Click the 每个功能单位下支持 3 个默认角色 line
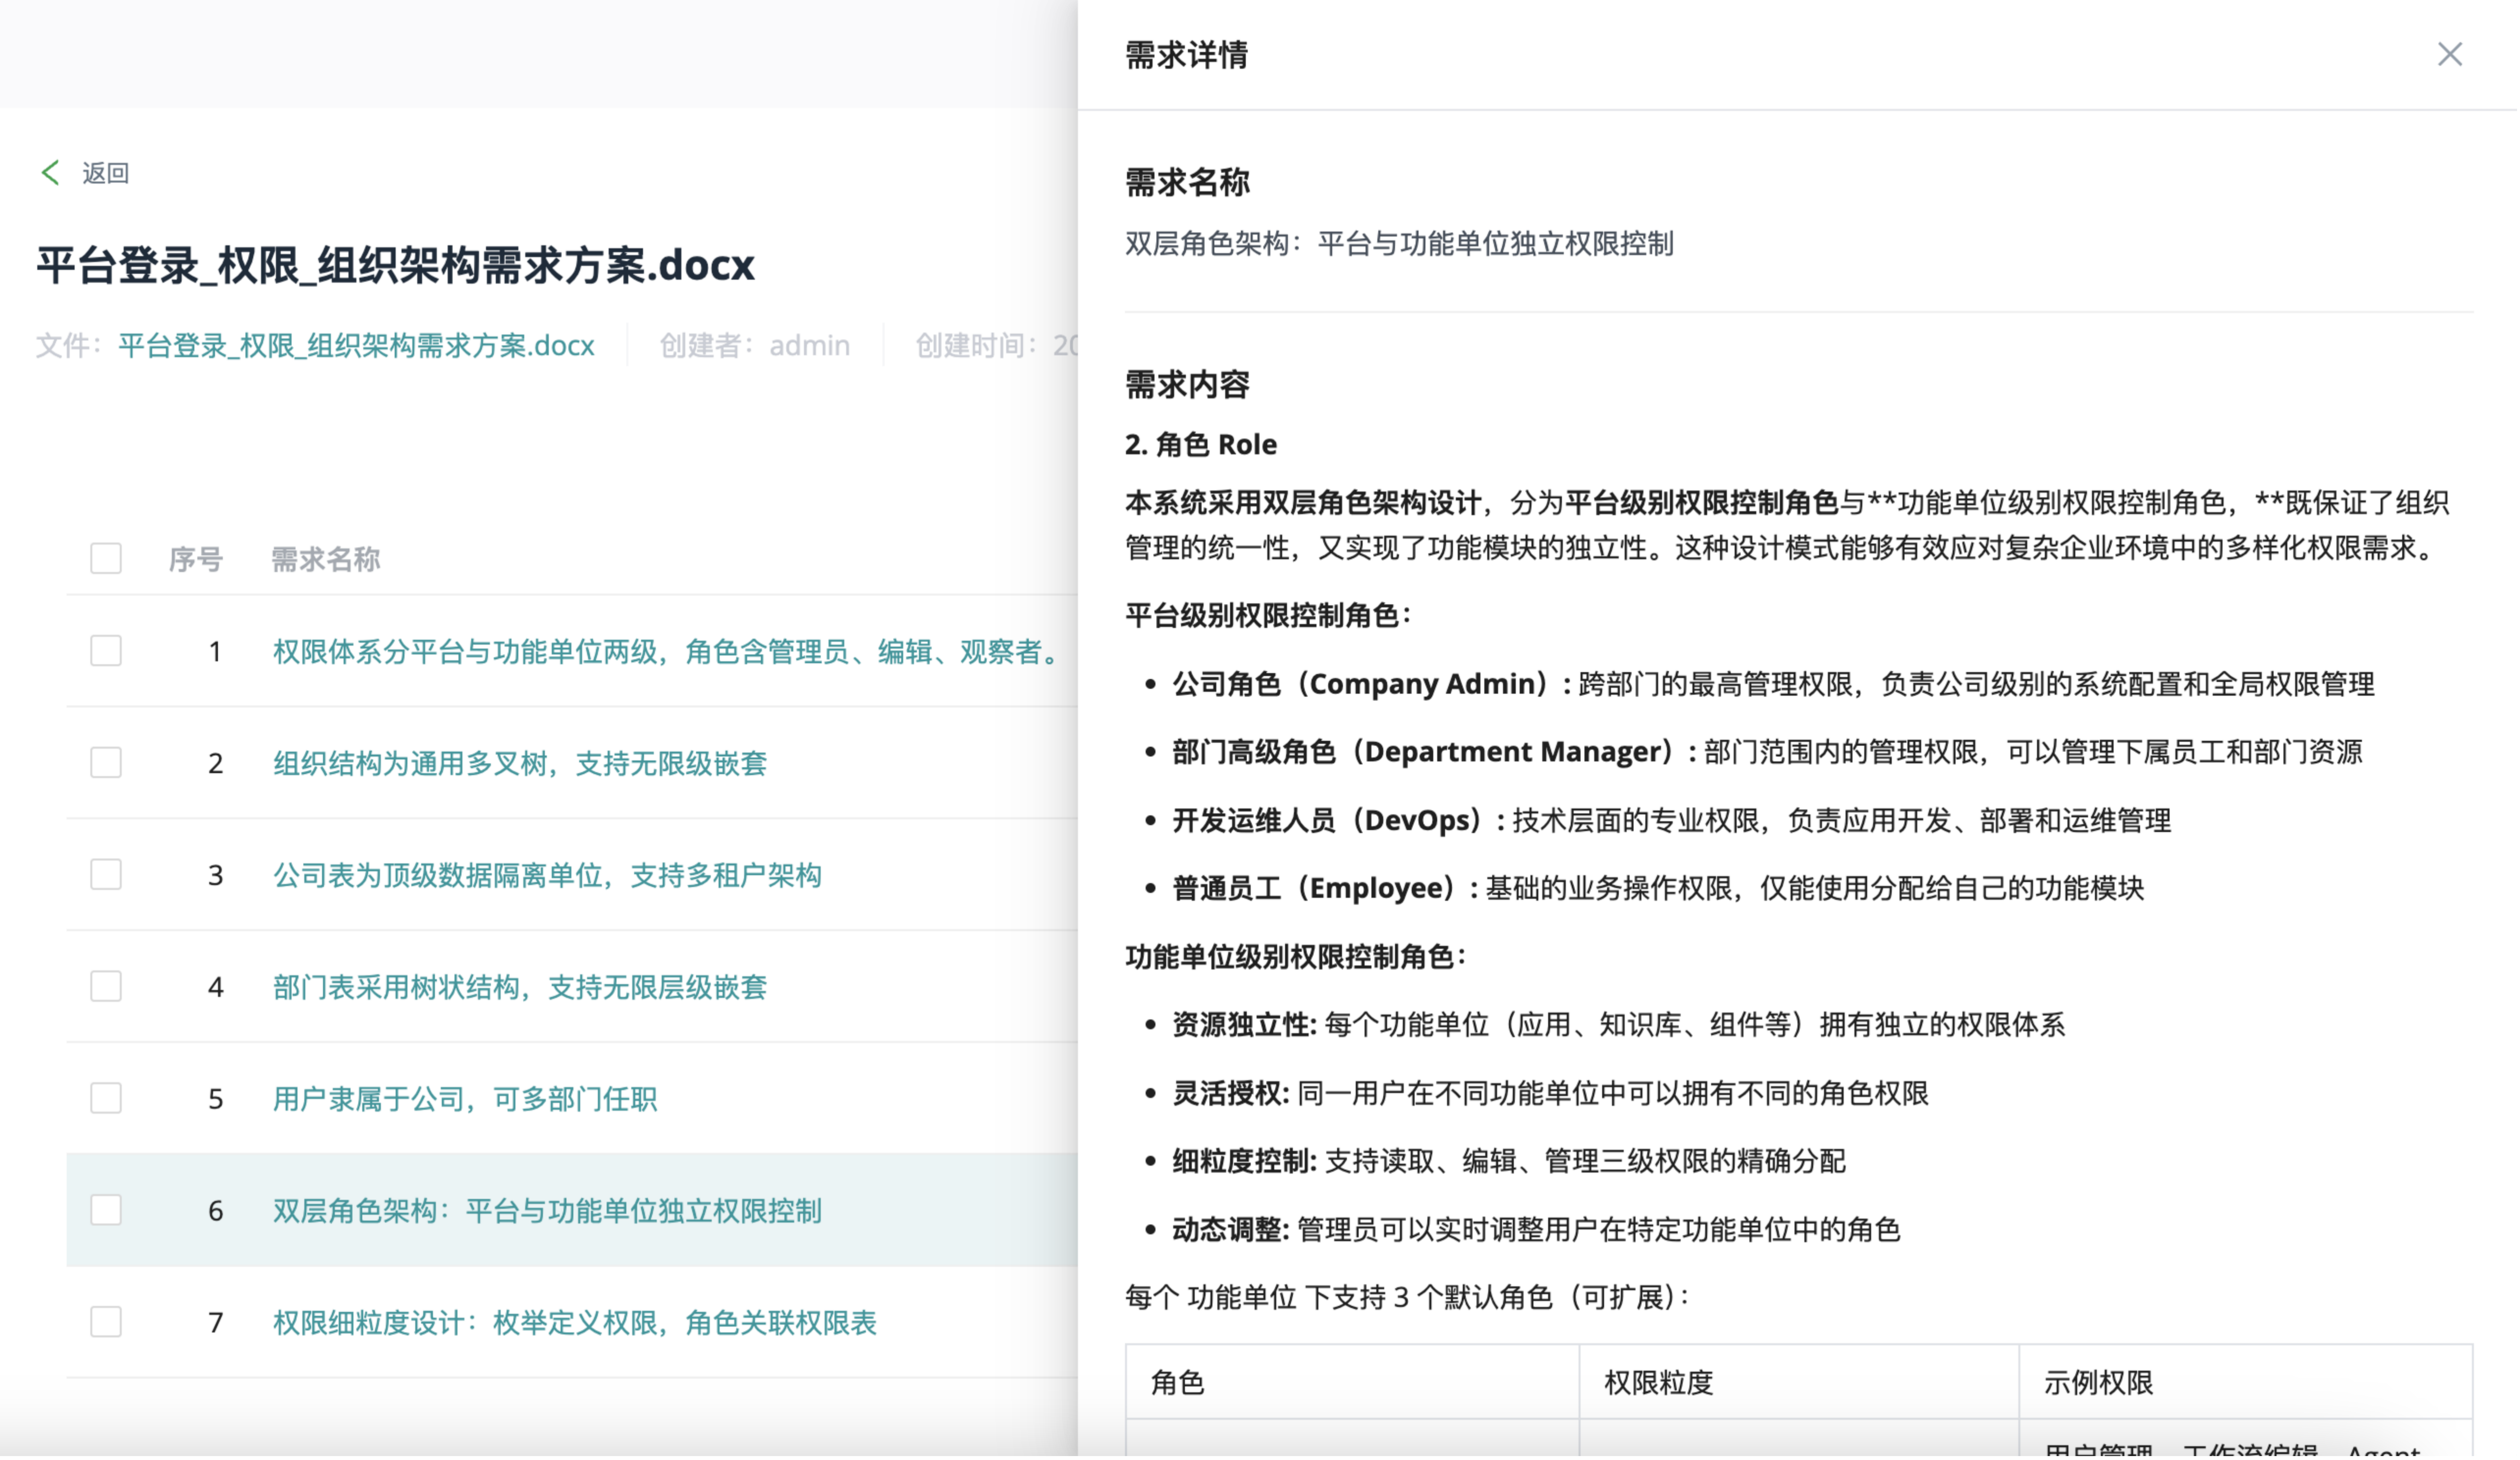This screenshot has height=1460, width=2520. (1408, 1298)
